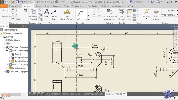Click the Home icon in quick access toolbar
The image size is (178, 100).
(34, 2)
